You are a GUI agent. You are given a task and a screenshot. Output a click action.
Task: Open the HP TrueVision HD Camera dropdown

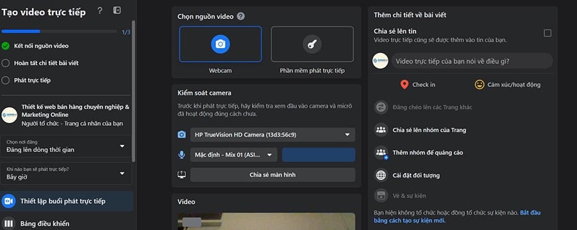click(x=272, y=135)
